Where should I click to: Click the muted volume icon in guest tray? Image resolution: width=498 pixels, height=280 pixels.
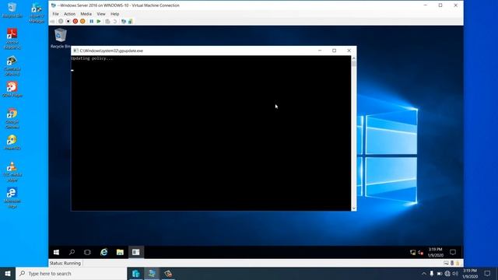[420, 252]
